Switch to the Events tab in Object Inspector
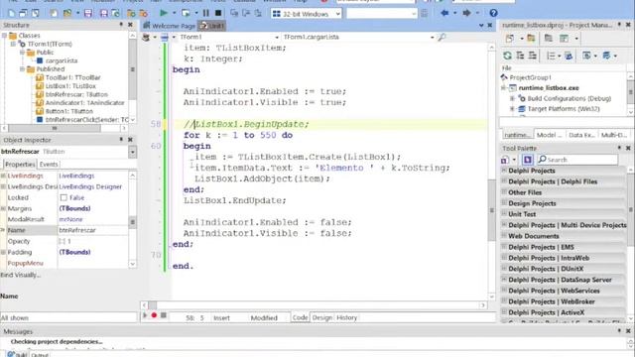The width and height of the screenshot is (635, 357). 49,165
